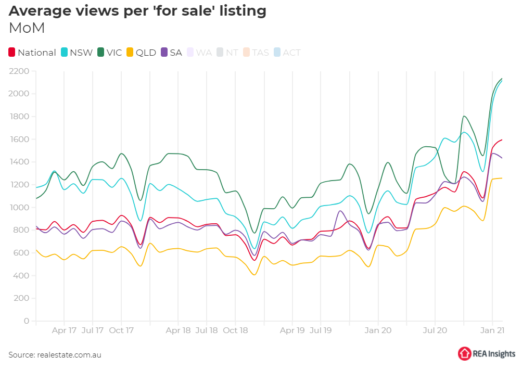This screenshot has width=522, height=369.
Task: Click the dark green VIC legend swatch
Action: (x=100, y=53)
